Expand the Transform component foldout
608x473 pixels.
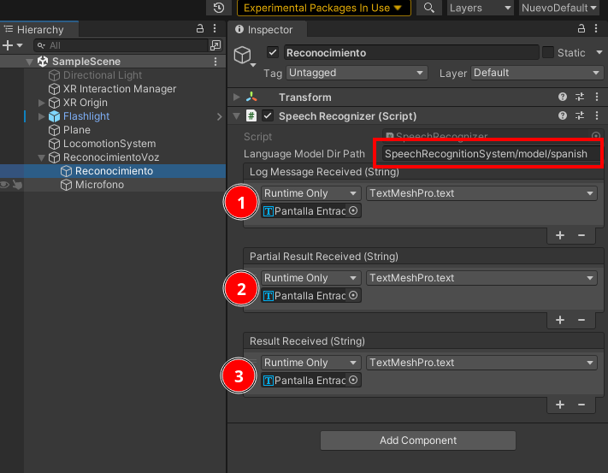pyautogui.click(x=237, y=97)
